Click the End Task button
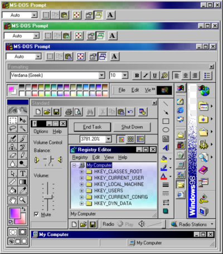223x254 pixels. click(93, 127)
